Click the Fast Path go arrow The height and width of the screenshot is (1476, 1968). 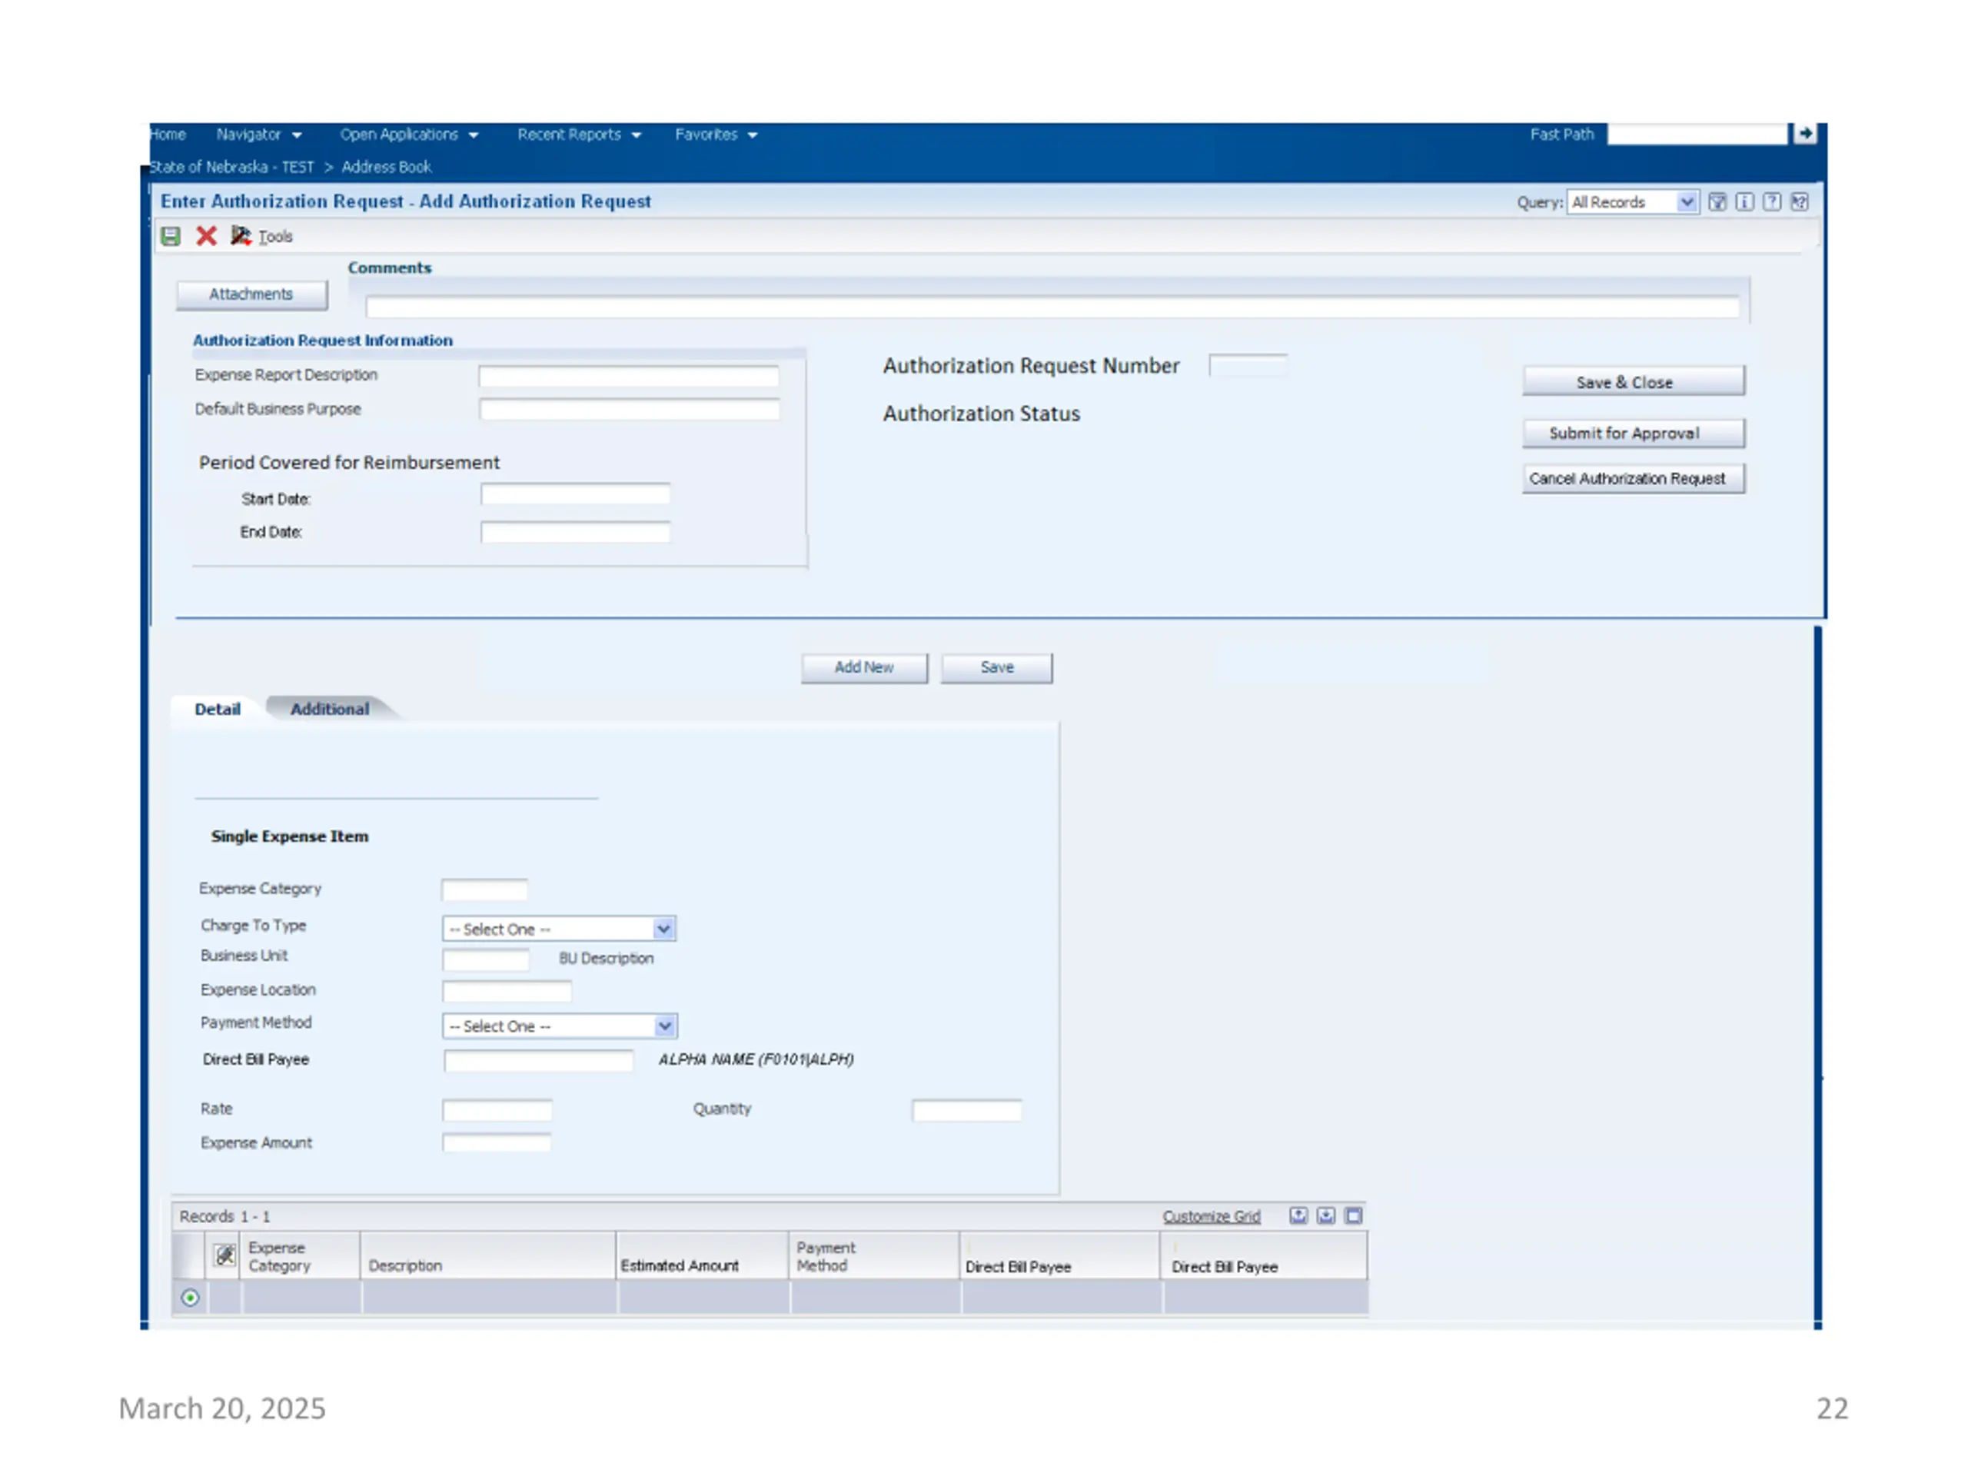click(1804, 134)
